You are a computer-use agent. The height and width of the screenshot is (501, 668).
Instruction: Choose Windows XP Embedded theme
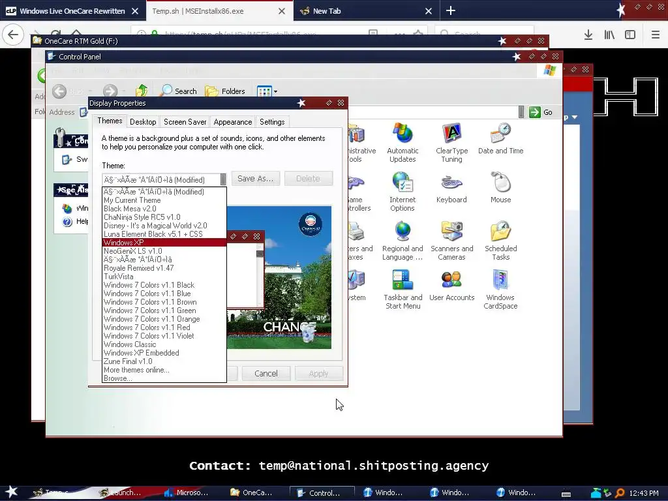[164, 353]
